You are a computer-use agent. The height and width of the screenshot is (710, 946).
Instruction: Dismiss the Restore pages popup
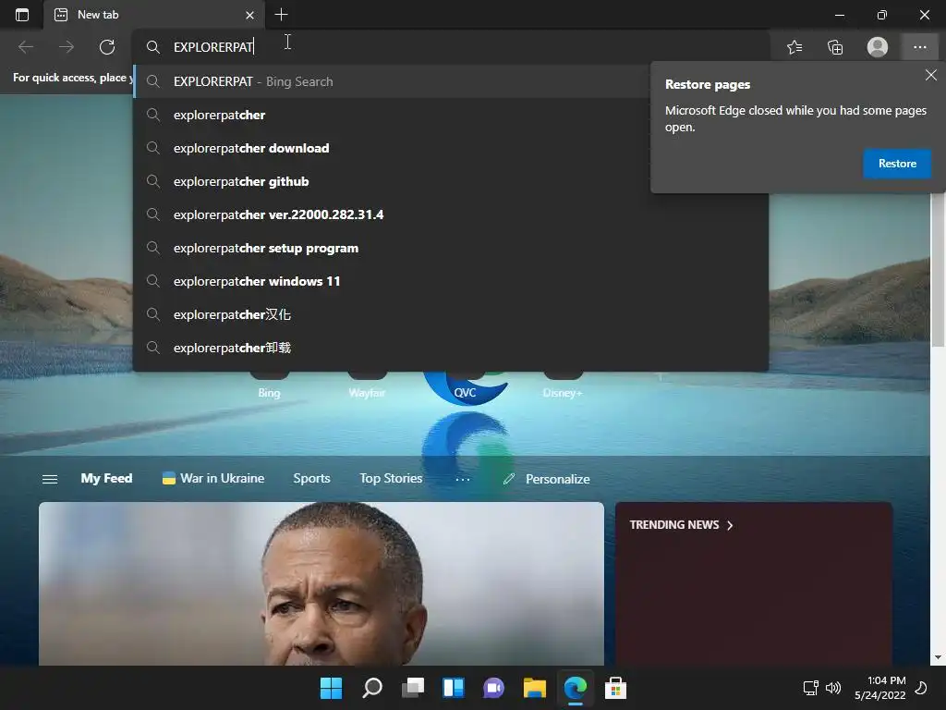pos(931,75)
